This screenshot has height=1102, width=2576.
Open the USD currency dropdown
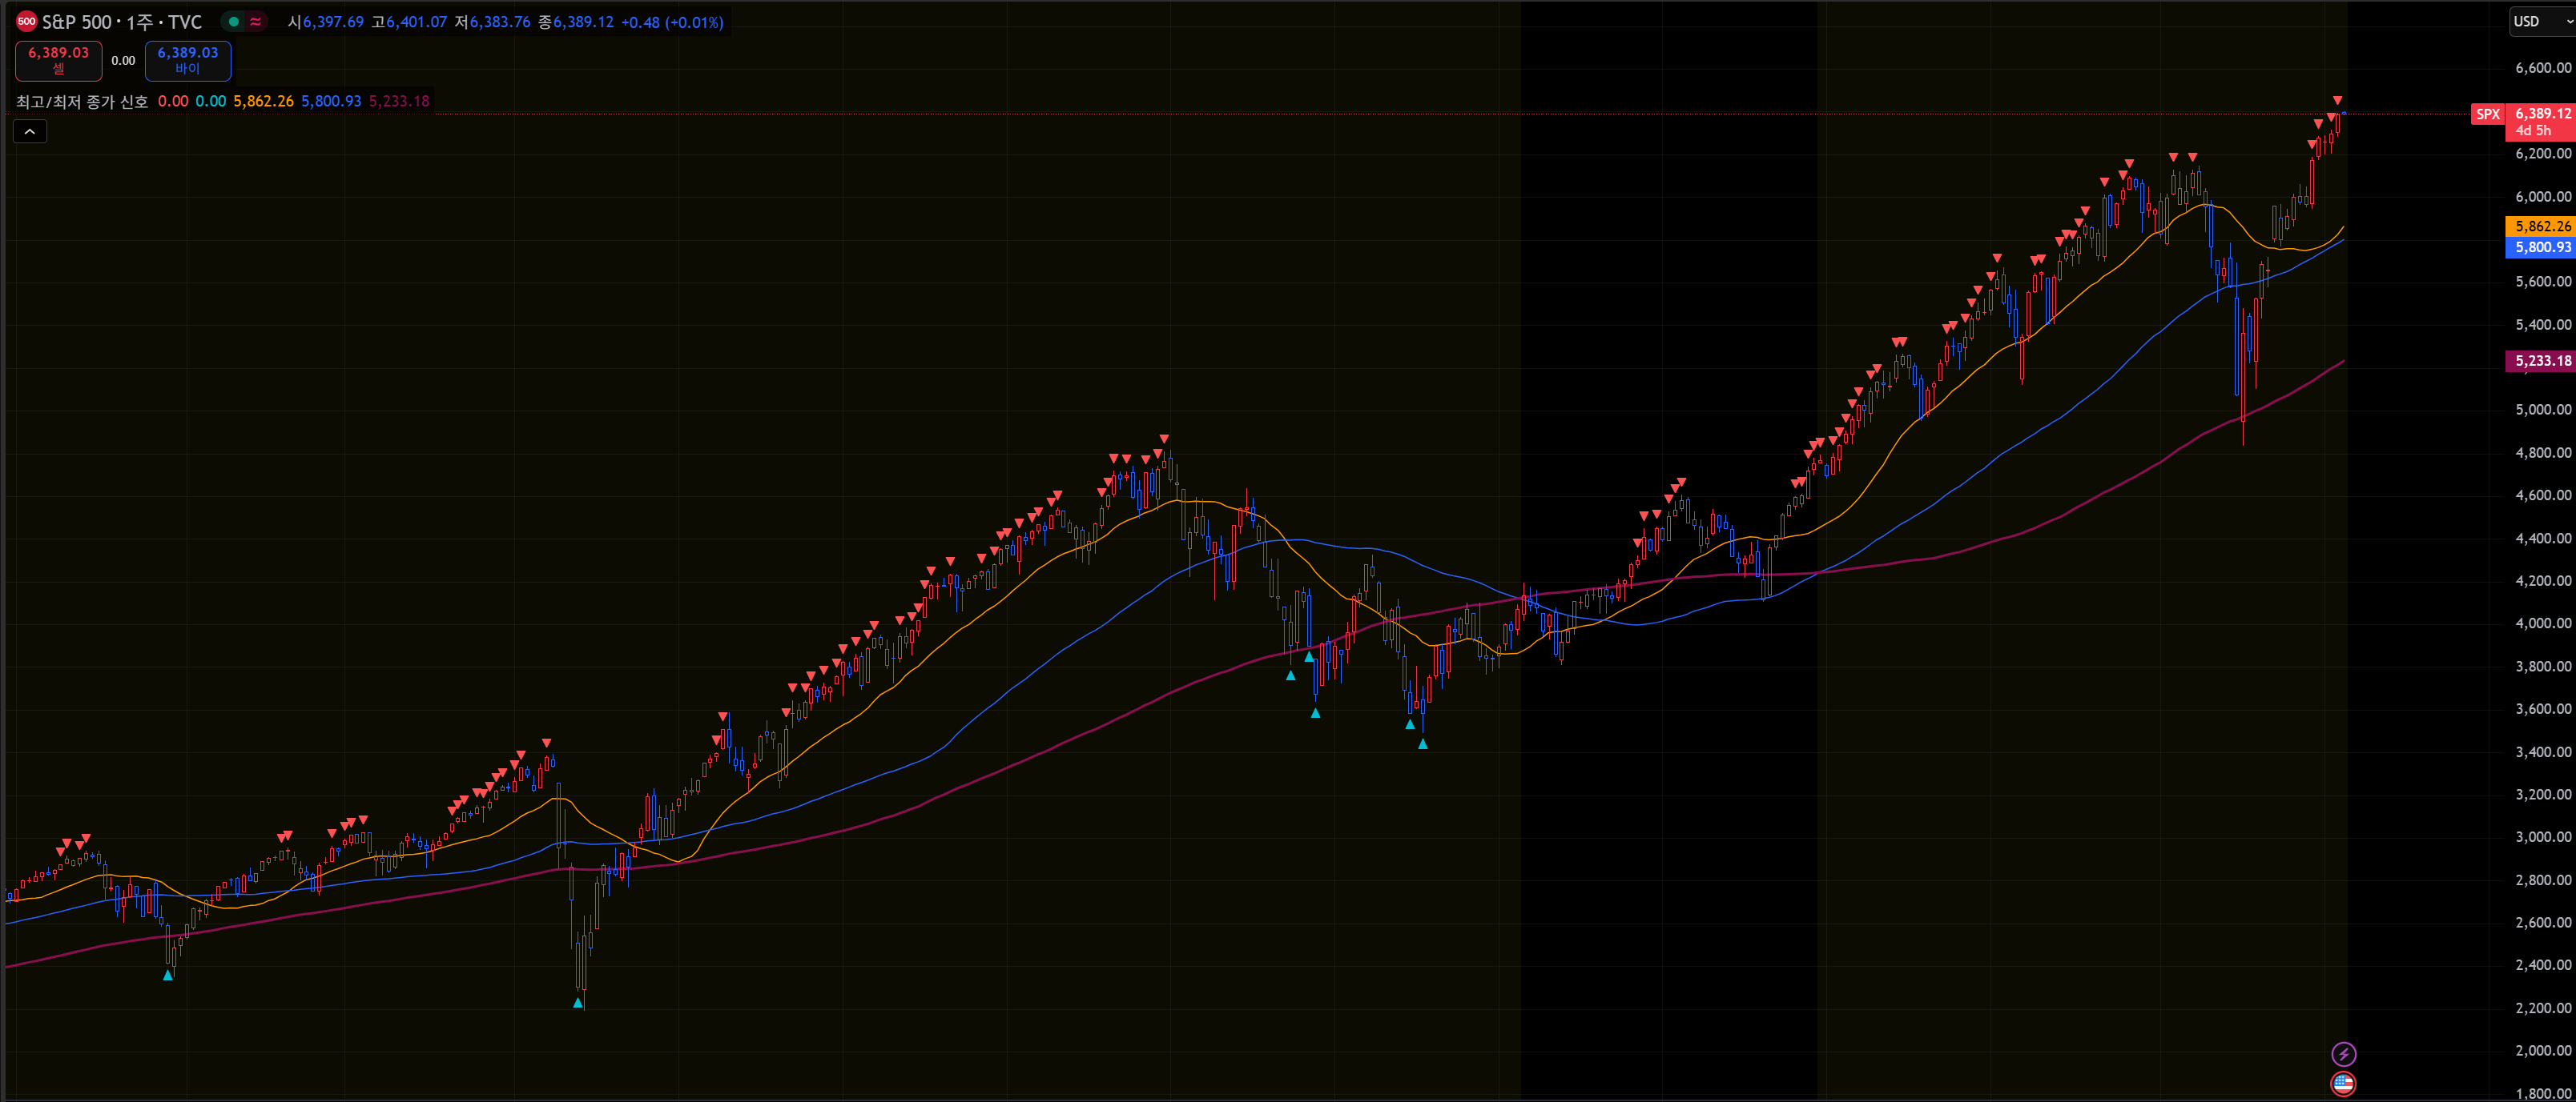[x=2541, y=21]
